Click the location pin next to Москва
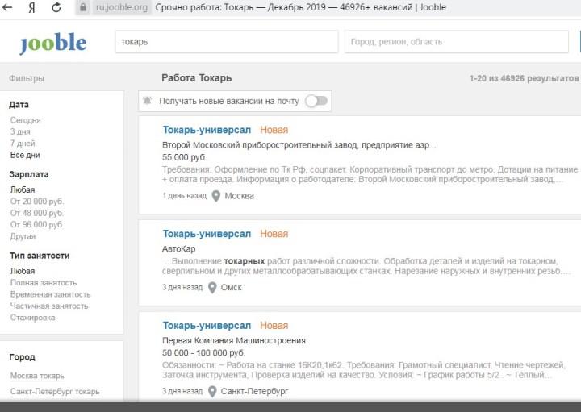 coord(215,196)
